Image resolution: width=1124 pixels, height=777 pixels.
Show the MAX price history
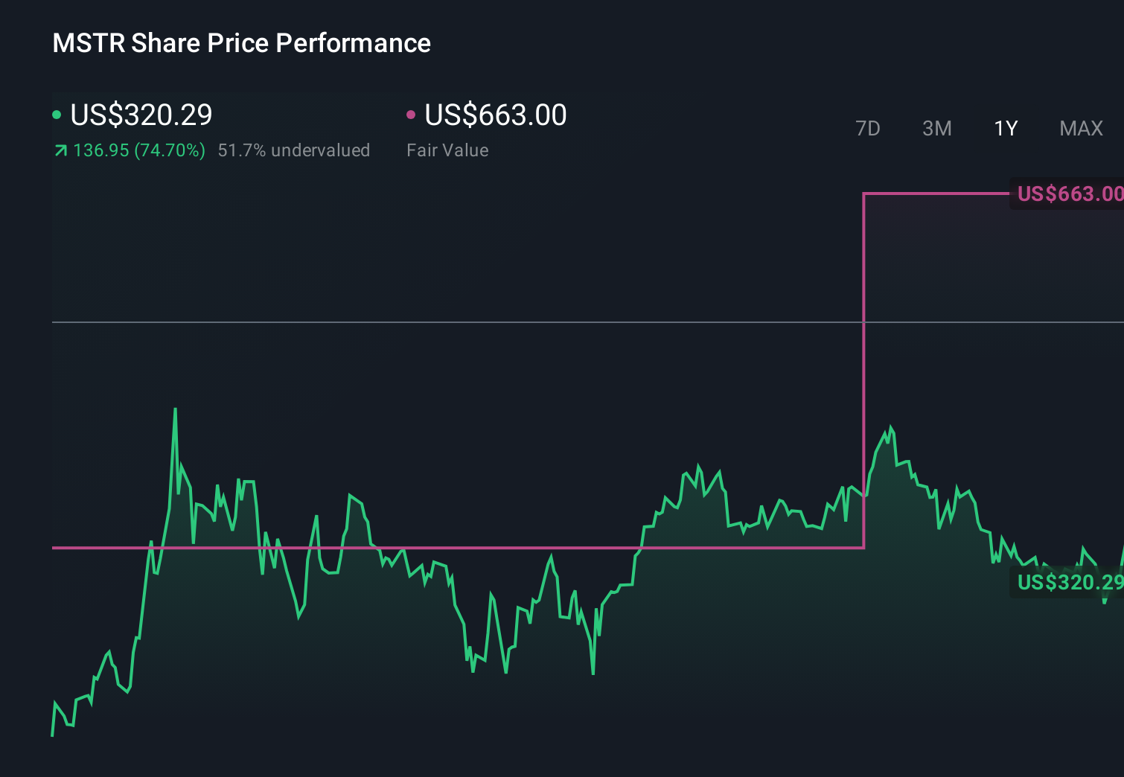(x=1081, y=129)
